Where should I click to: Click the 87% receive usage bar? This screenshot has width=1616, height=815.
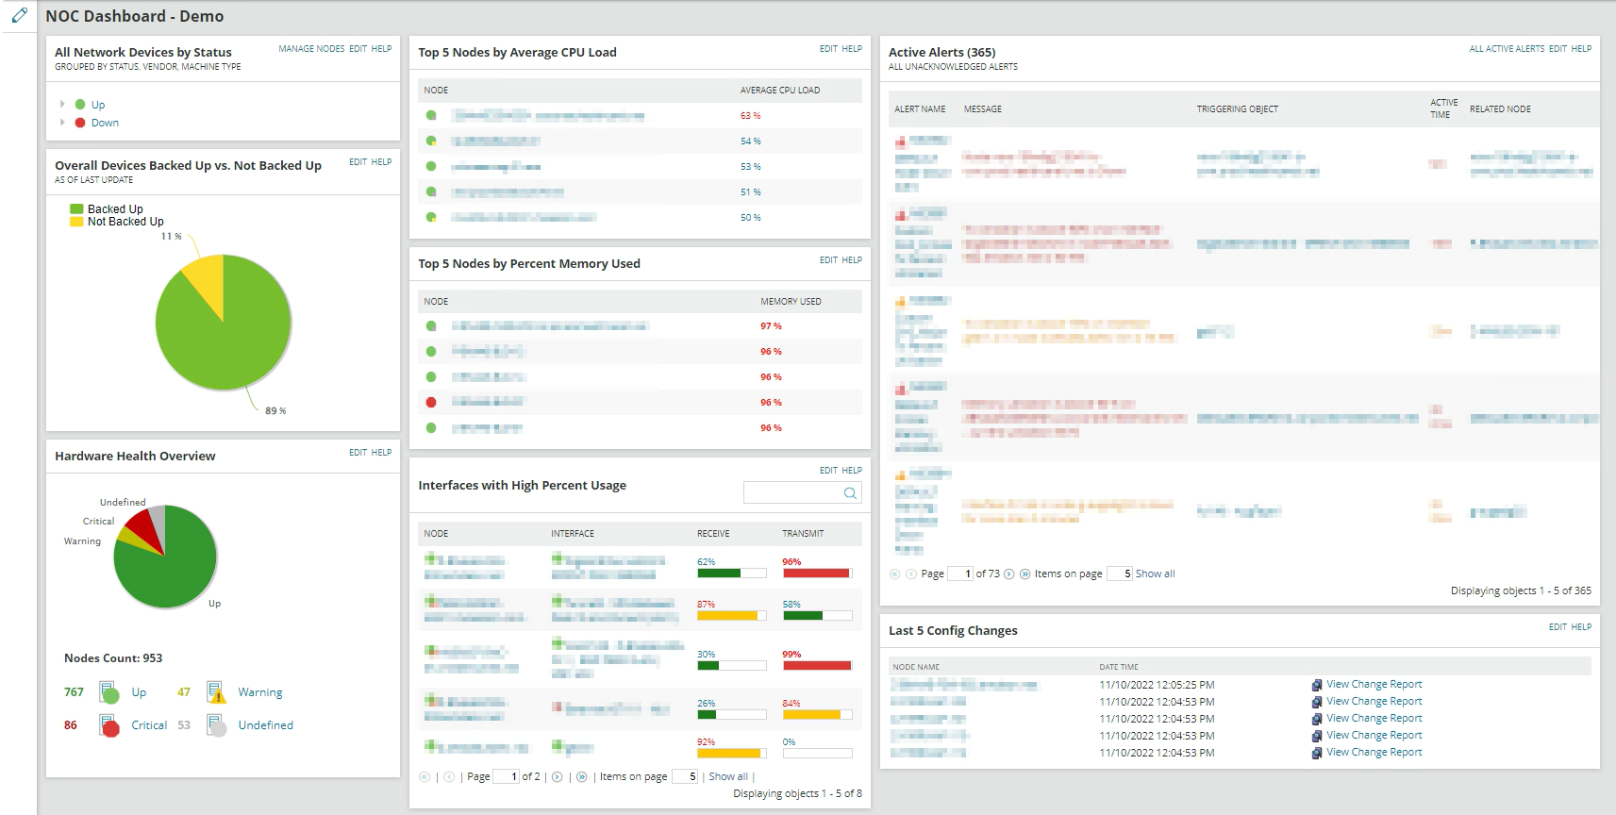pos(732,615)
